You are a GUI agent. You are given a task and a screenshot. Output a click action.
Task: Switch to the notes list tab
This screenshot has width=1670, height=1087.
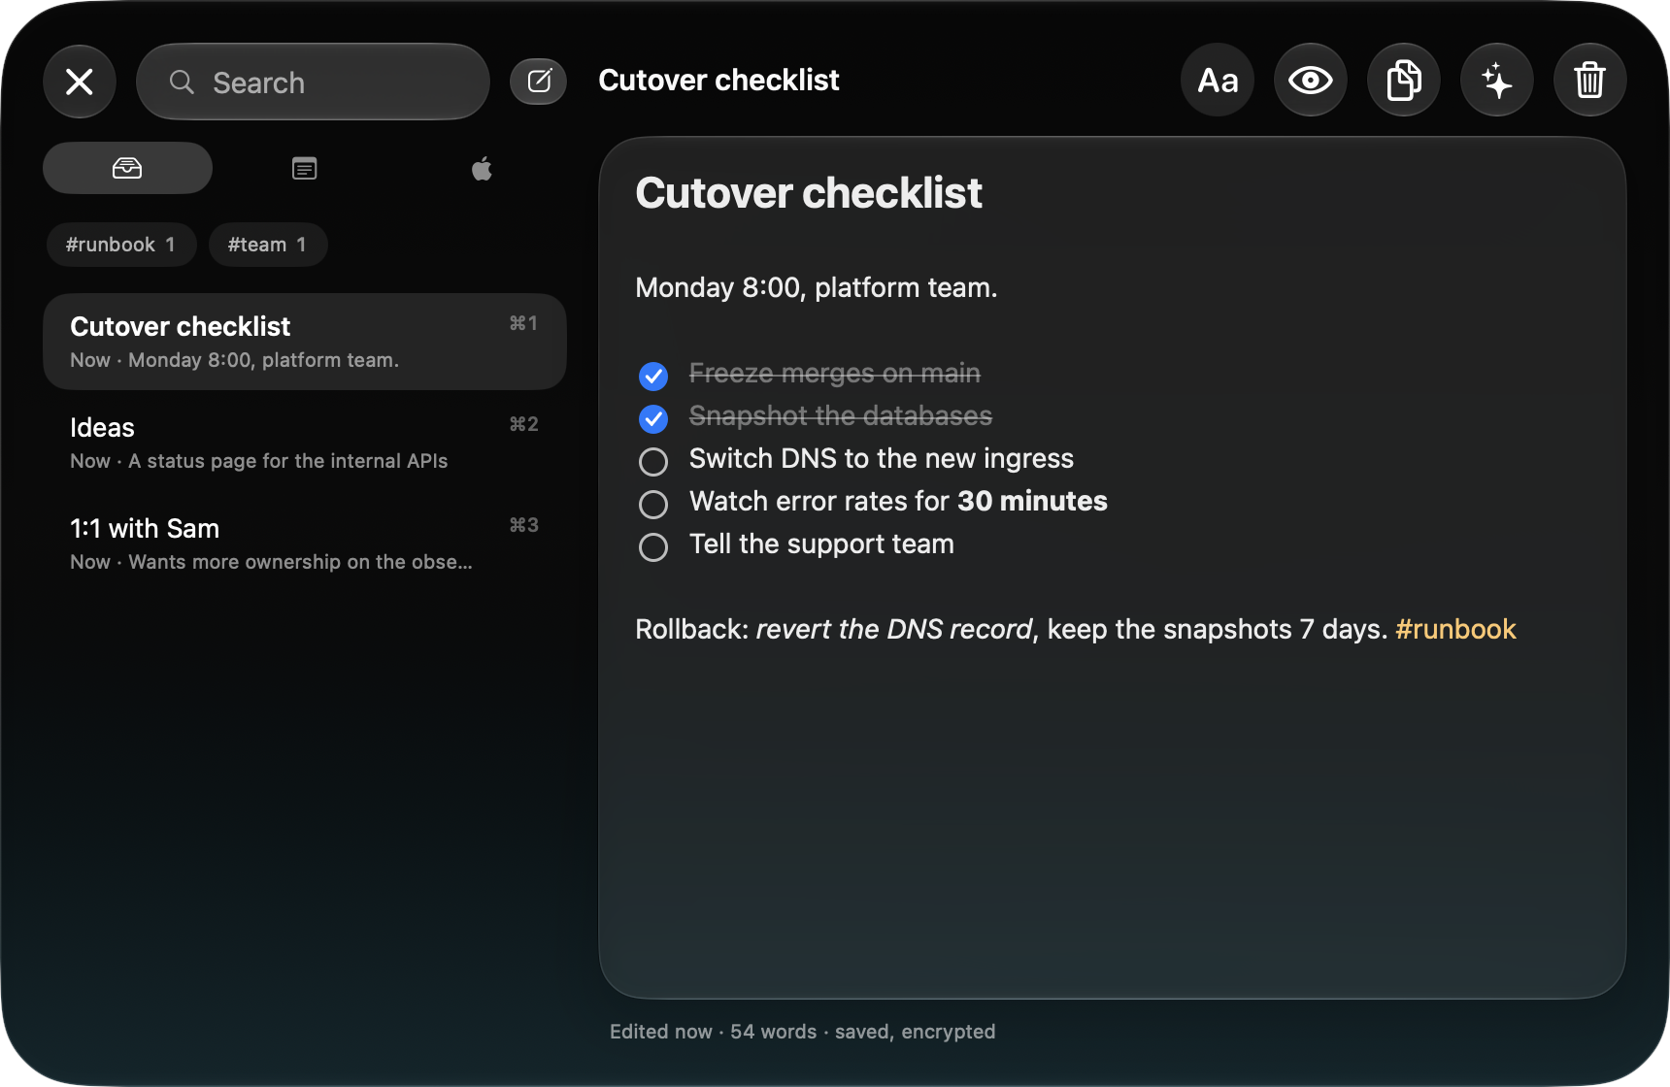[x=305, y=168]
